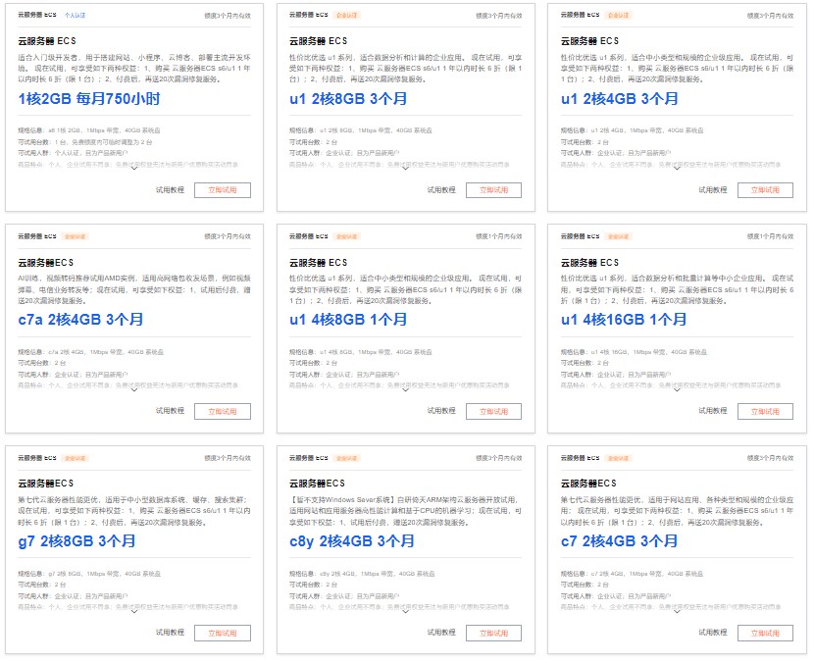Image resolution: width=814 pixels, height=663 pixels.
Task: Expand details chevron on the c7a 2核4GB card
Action: click(x=134, y=389)
